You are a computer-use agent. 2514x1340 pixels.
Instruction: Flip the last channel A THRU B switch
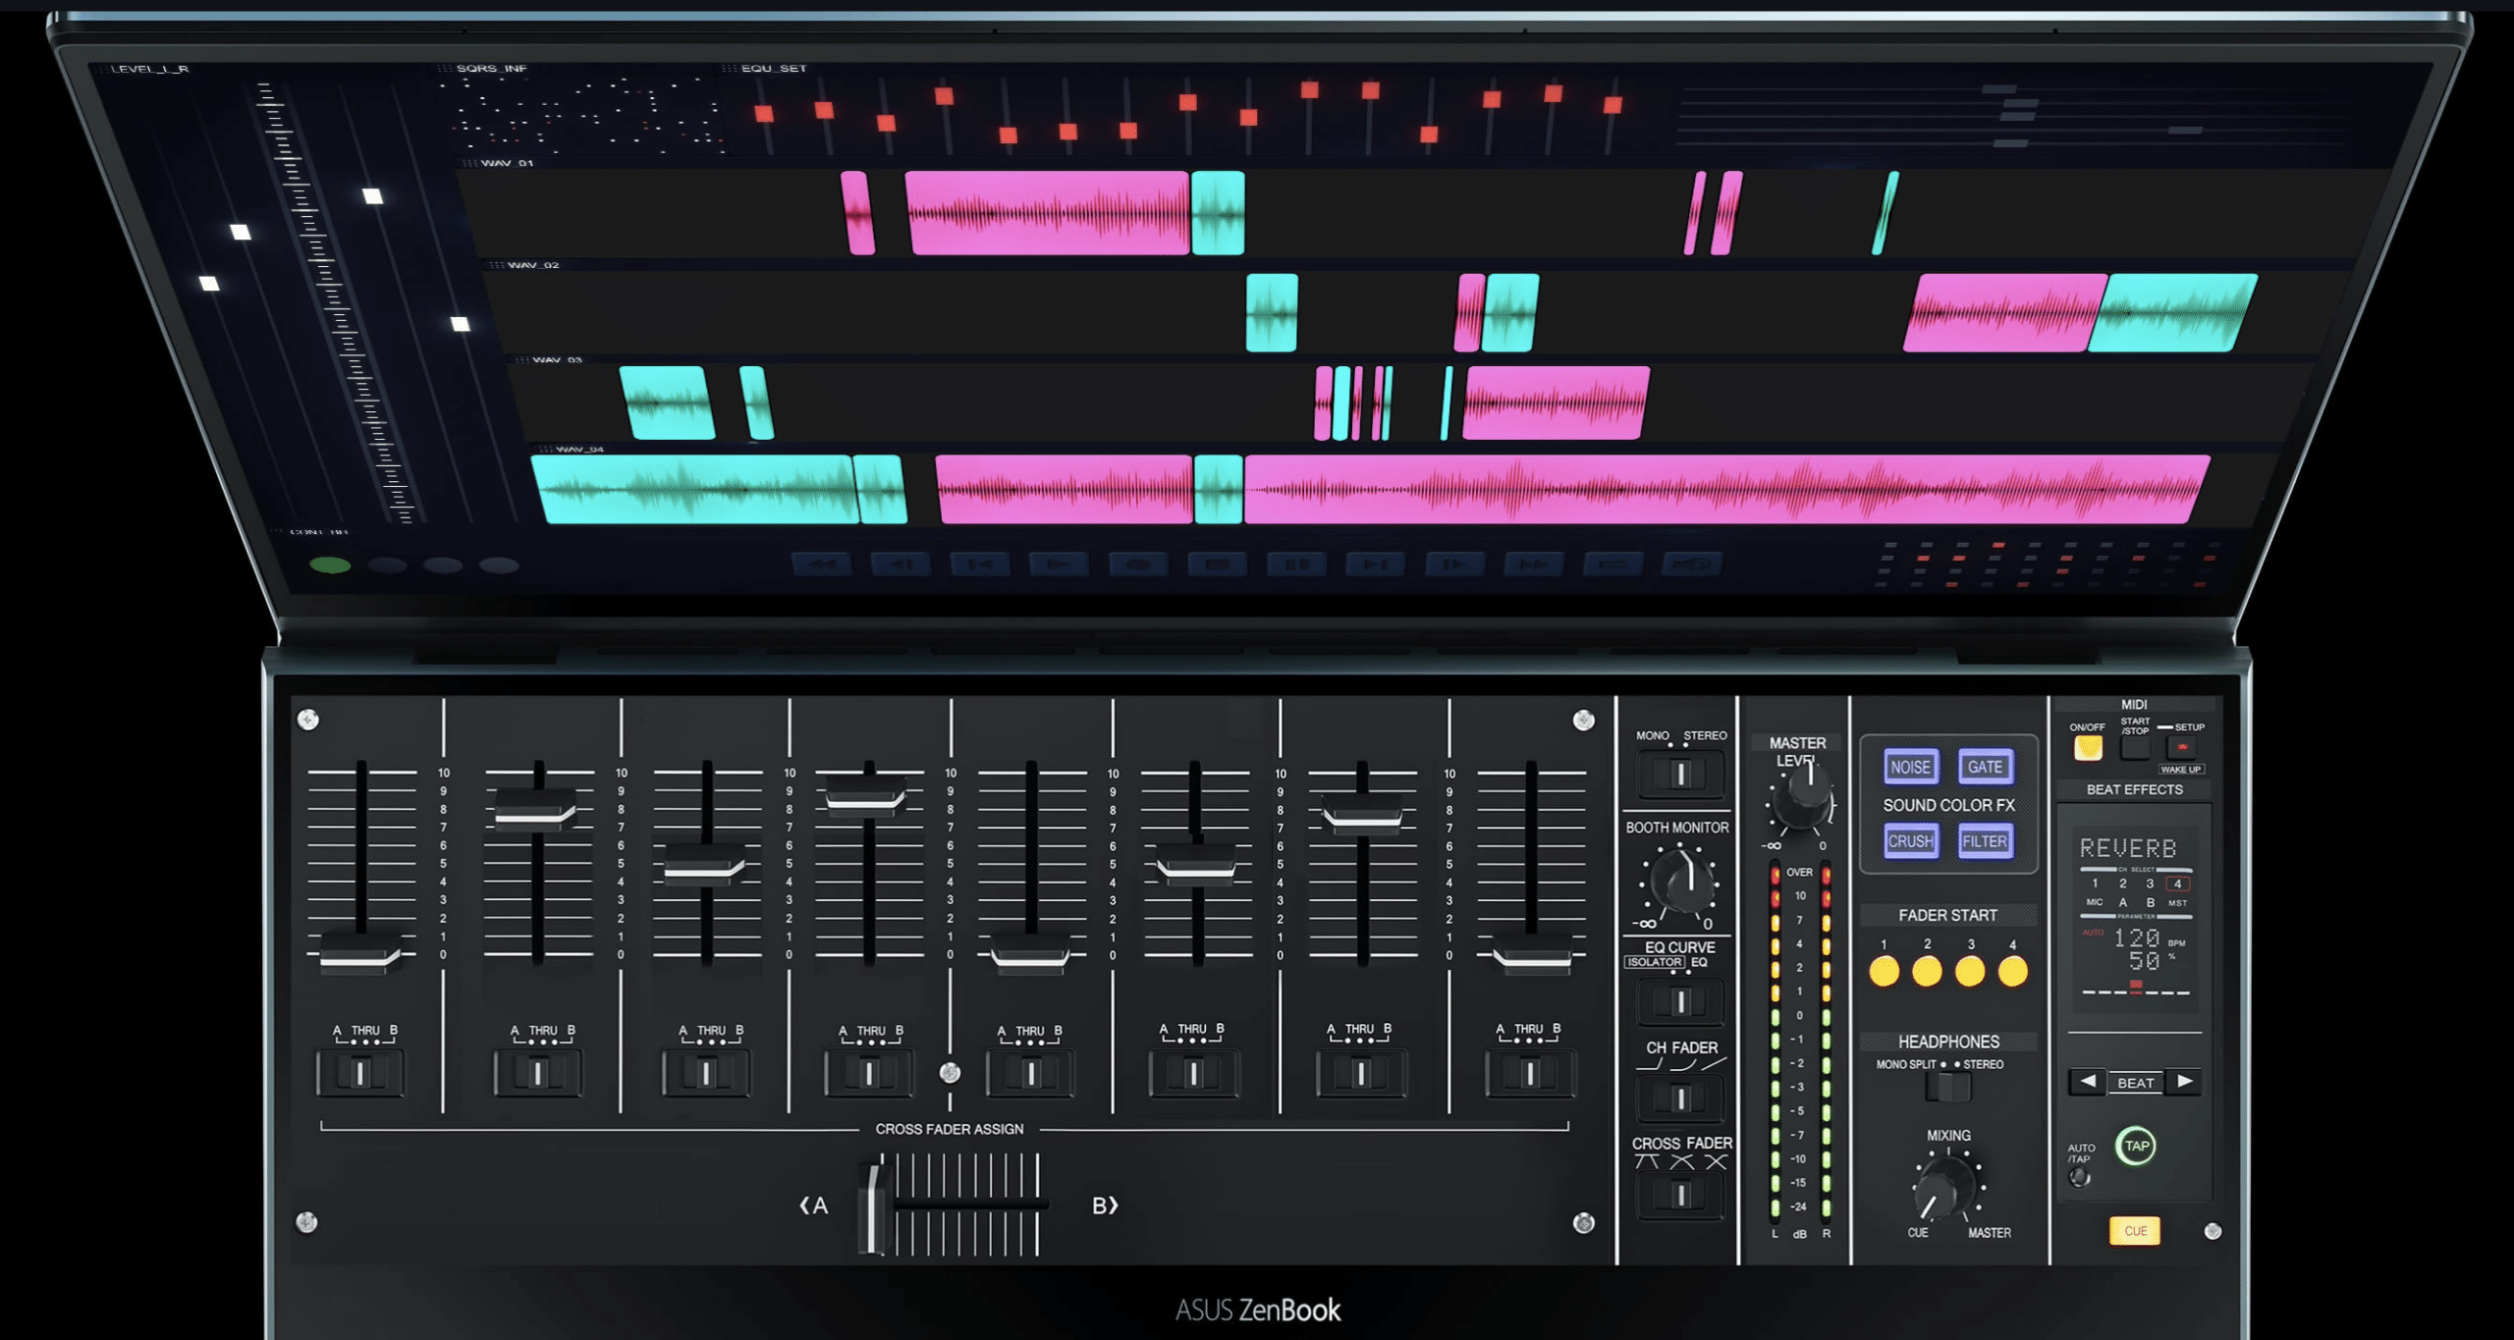1530,1073
